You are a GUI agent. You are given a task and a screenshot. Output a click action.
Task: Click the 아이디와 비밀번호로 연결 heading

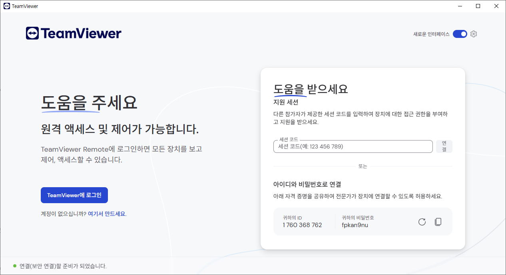point(307,184)
